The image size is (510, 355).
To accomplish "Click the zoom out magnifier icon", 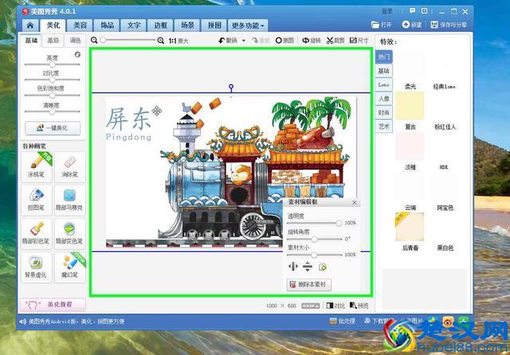I will [x=94, y=41].
